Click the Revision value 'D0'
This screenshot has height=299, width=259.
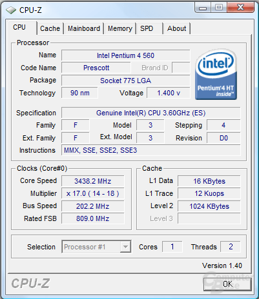pyautogui.click(x=223, y=138)
